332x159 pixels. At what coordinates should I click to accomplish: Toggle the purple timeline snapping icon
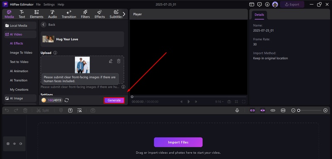pyautogui.click(x=263, y=110)
